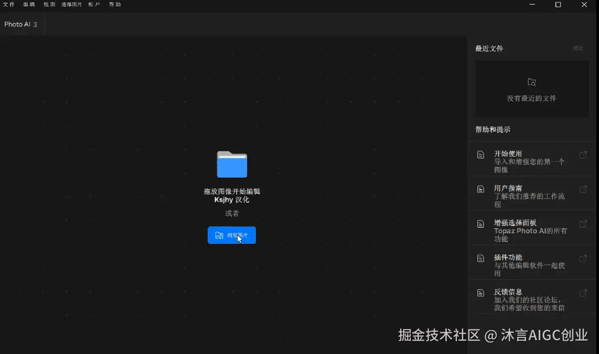Viewport: 599px width, 354px height.
Task: Click the document icon beside 反馈信息
Action: tap(481, 293)
